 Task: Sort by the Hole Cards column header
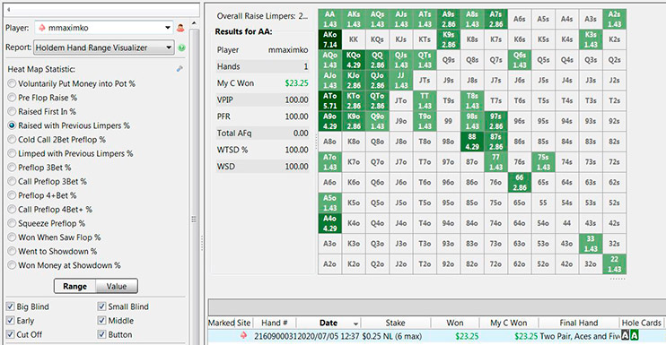(x=642, y=323)
